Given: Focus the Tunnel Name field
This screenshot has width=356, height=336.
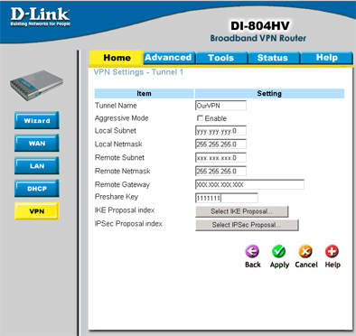Looking at the screenshot, I should pyautogui.click(x=220, y=106).
